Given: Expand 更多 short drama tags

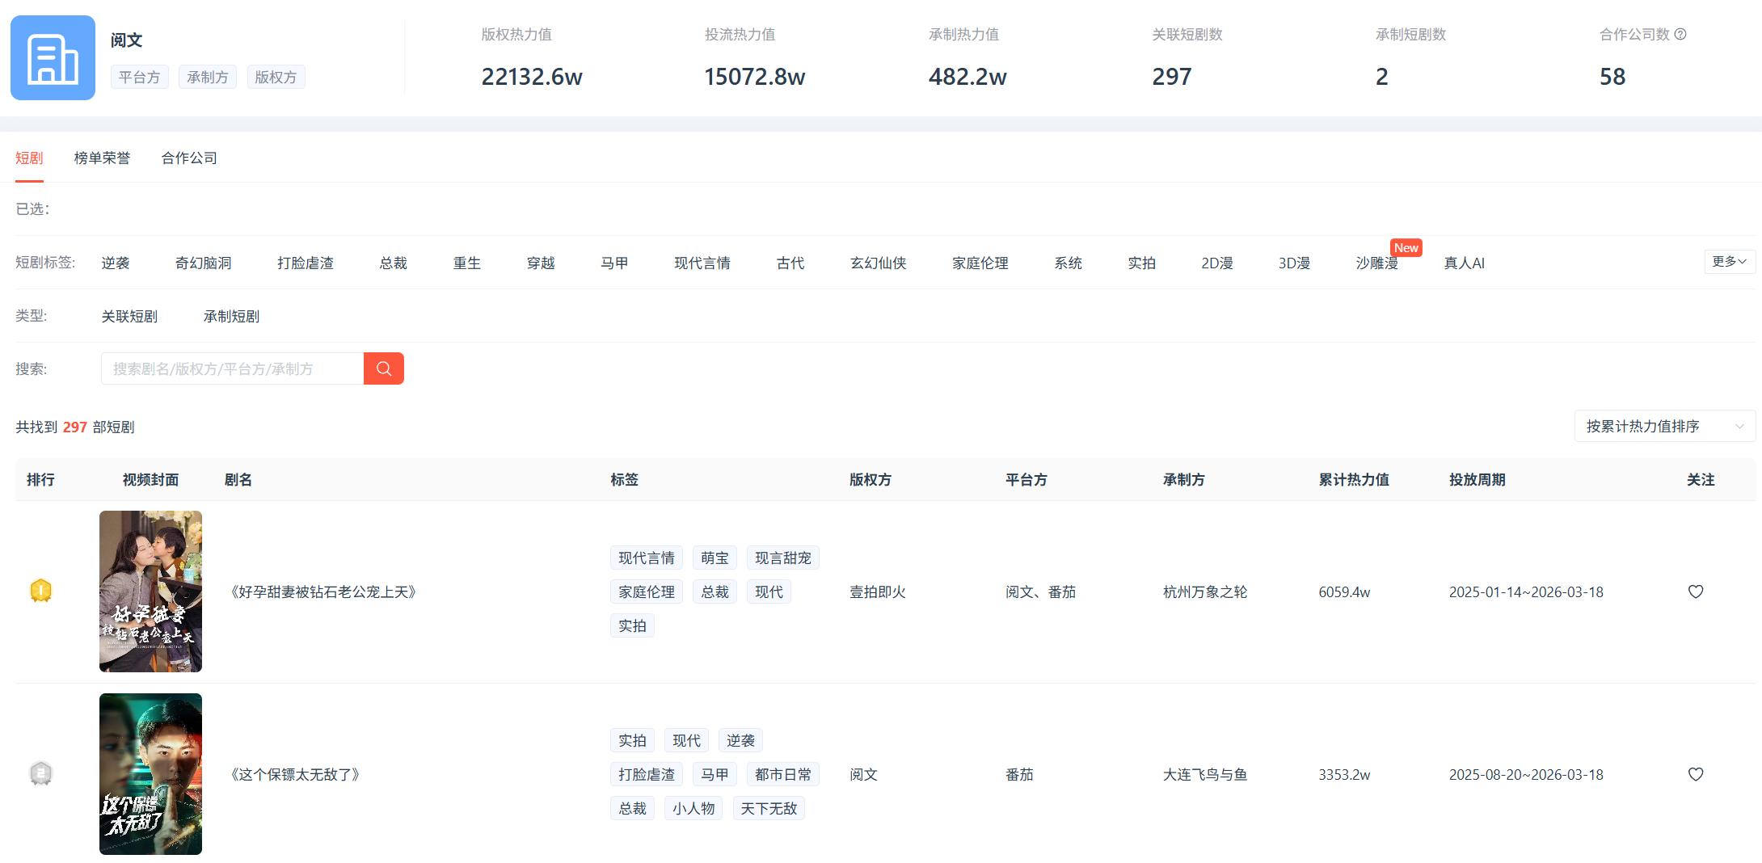Looking at the screenshot, I should coord(1729,262).
